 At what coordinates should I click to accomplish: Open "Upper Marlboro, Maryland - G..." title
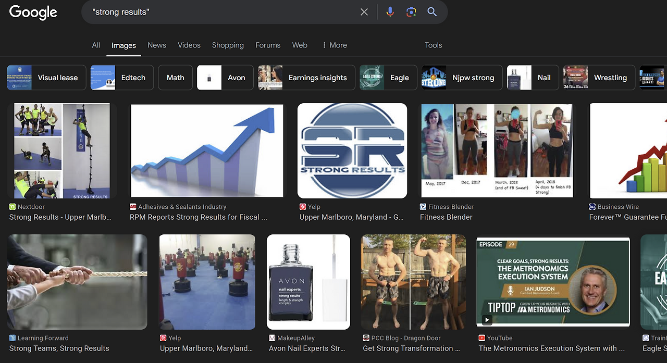point(351,217)
